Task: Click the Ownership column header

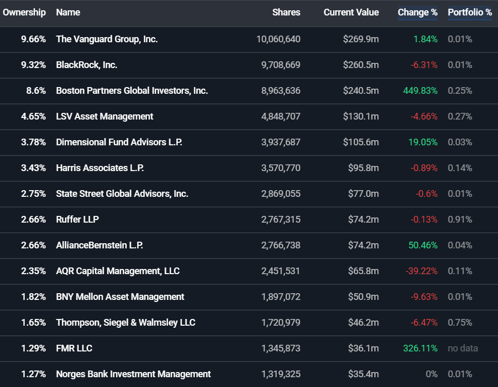Action: (24, 12)
